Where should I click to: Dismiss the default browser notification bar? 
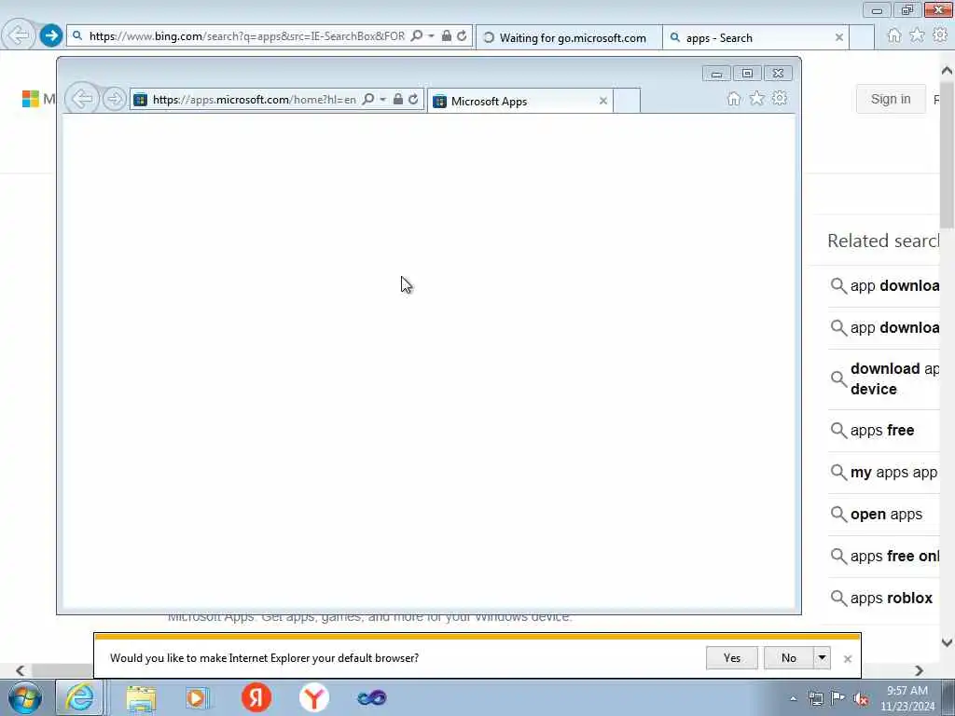(847, 659)
